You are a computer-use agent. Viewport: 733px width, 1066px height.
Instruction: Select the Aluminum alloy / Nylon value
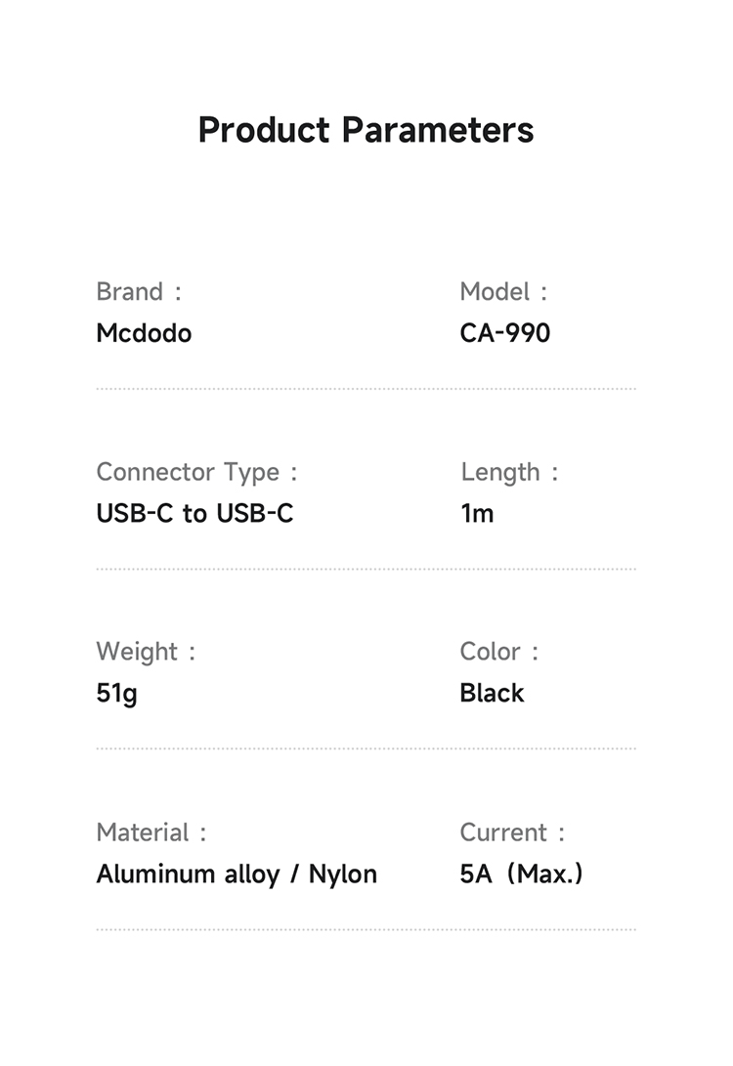tap(237, 874)
